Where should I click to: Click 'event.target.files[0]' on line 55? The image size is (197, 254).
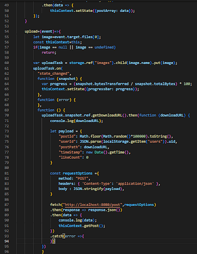coord(76,37)
